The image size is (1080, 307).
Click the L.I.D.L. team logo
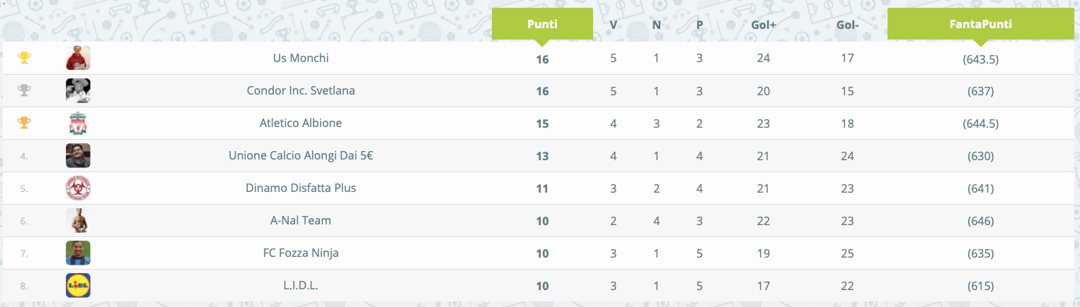pos(78,285)
